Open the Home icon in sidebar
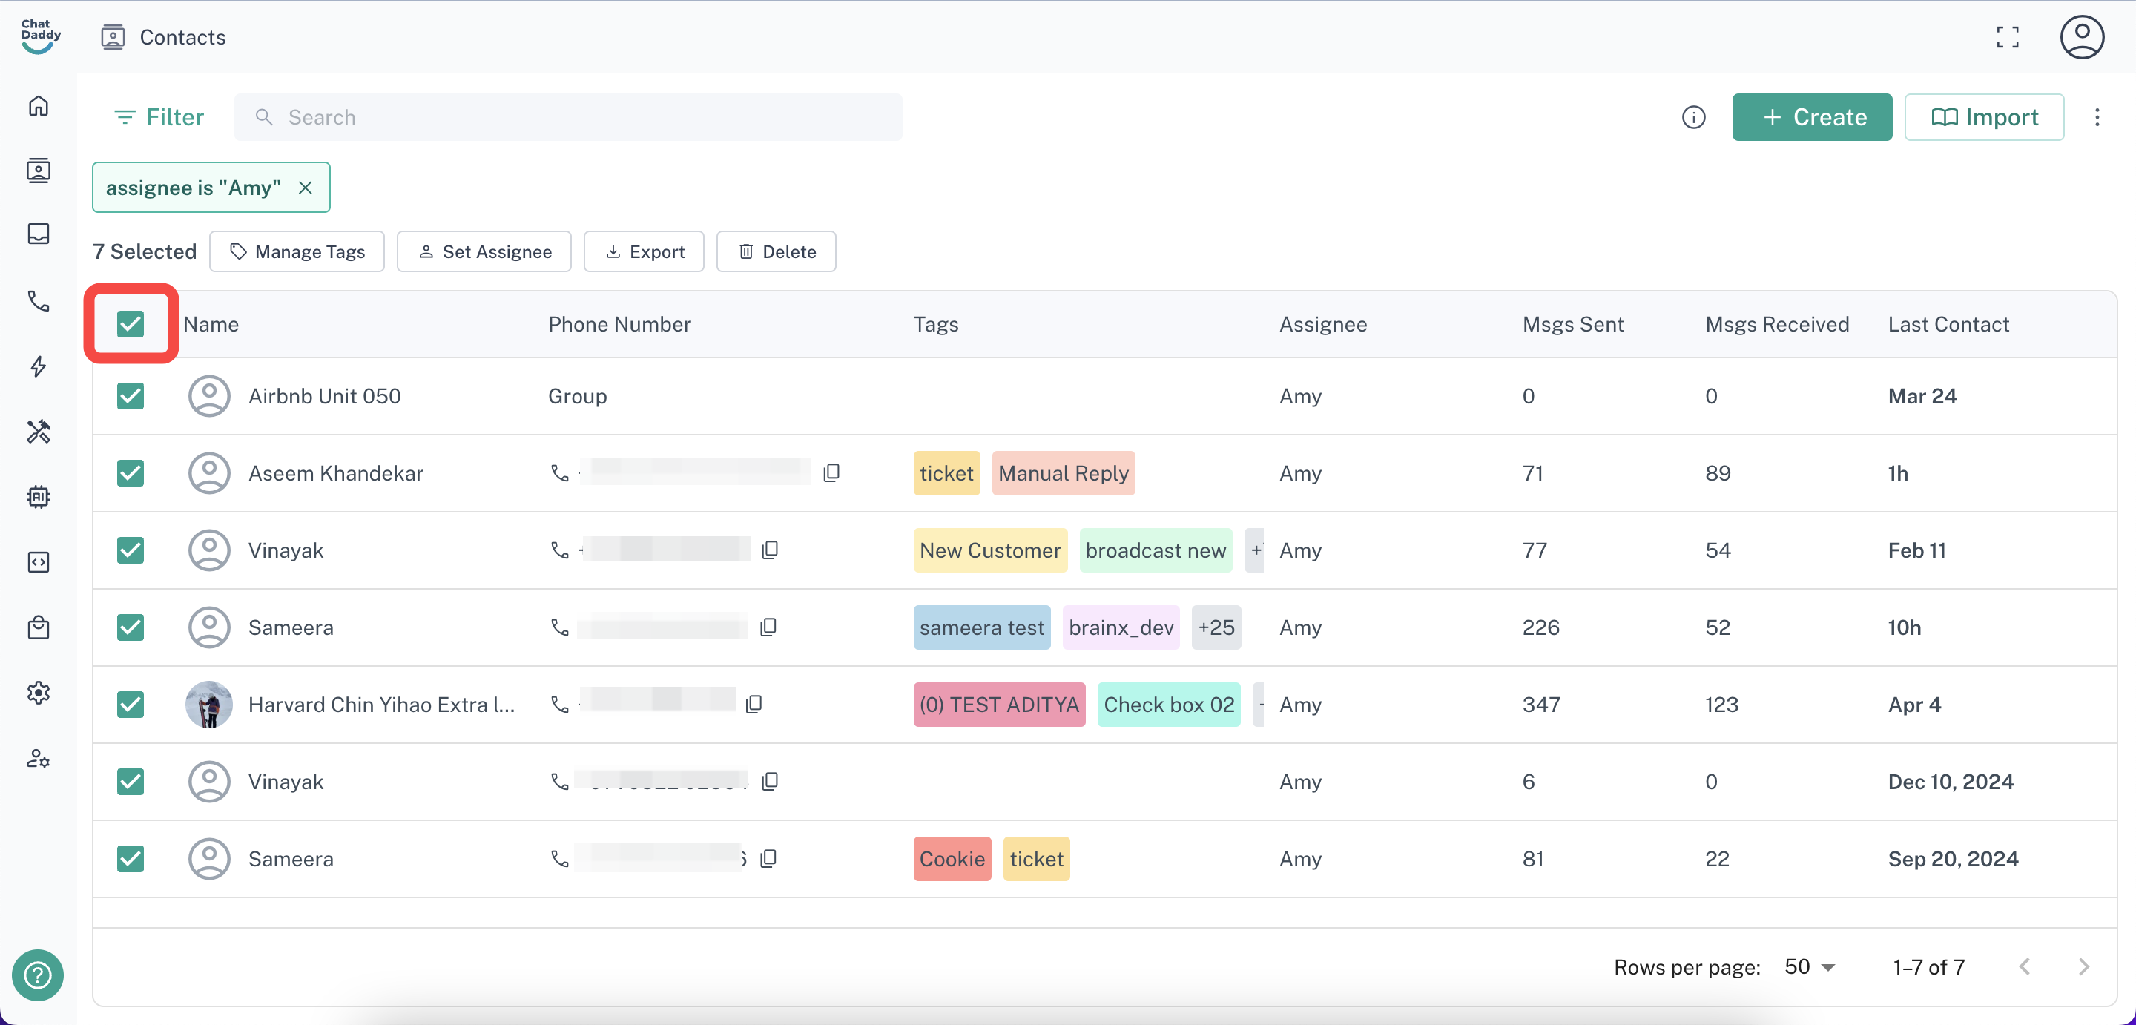The height and width of the screenshot is (1025, 2136). click(38, 106)
